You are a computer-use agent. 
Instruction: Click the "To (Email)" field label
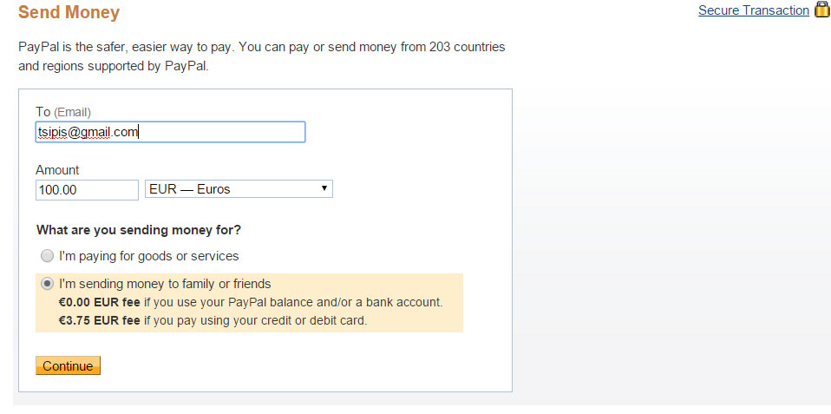pos(63,112)
